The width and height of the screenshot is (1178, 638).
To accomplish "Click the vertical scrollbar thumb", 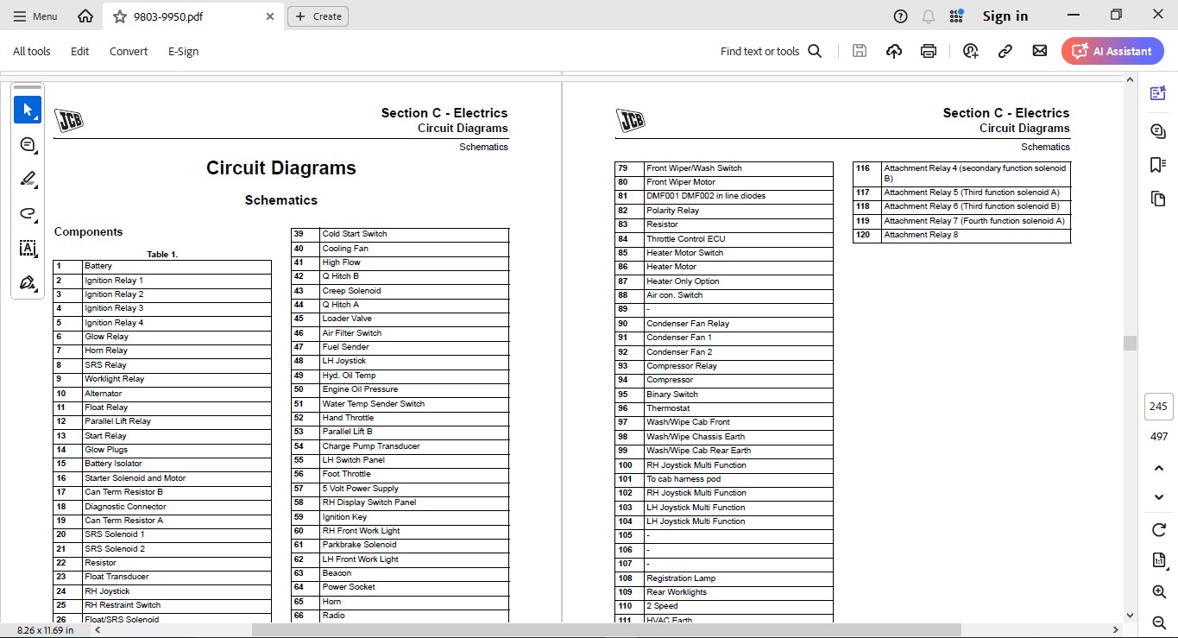I will 1130,343.
